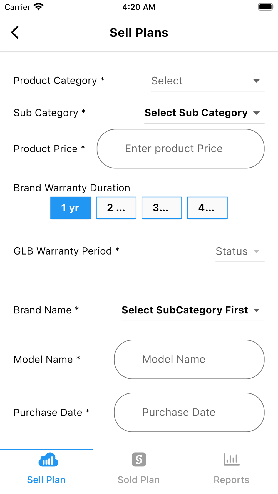The height and width of the screenshot is (494, 278).
Task: Tap the Reports bar chart icon
Action: coord(231,460)
